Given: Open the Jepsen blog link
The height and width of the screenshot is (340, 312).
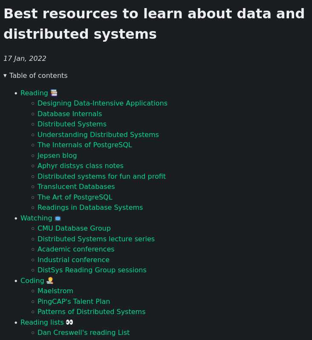Looking at the screenshot, I should coord(57,155).
